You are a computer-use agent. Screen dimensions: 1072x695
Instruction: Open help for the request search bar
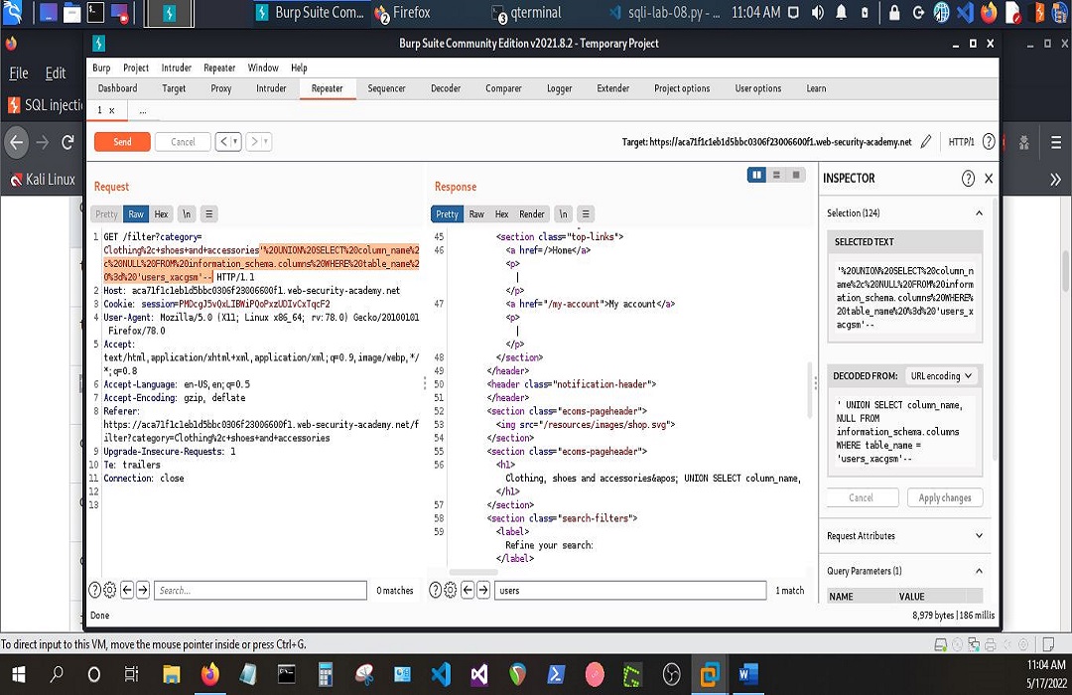(x=95, y=590)
